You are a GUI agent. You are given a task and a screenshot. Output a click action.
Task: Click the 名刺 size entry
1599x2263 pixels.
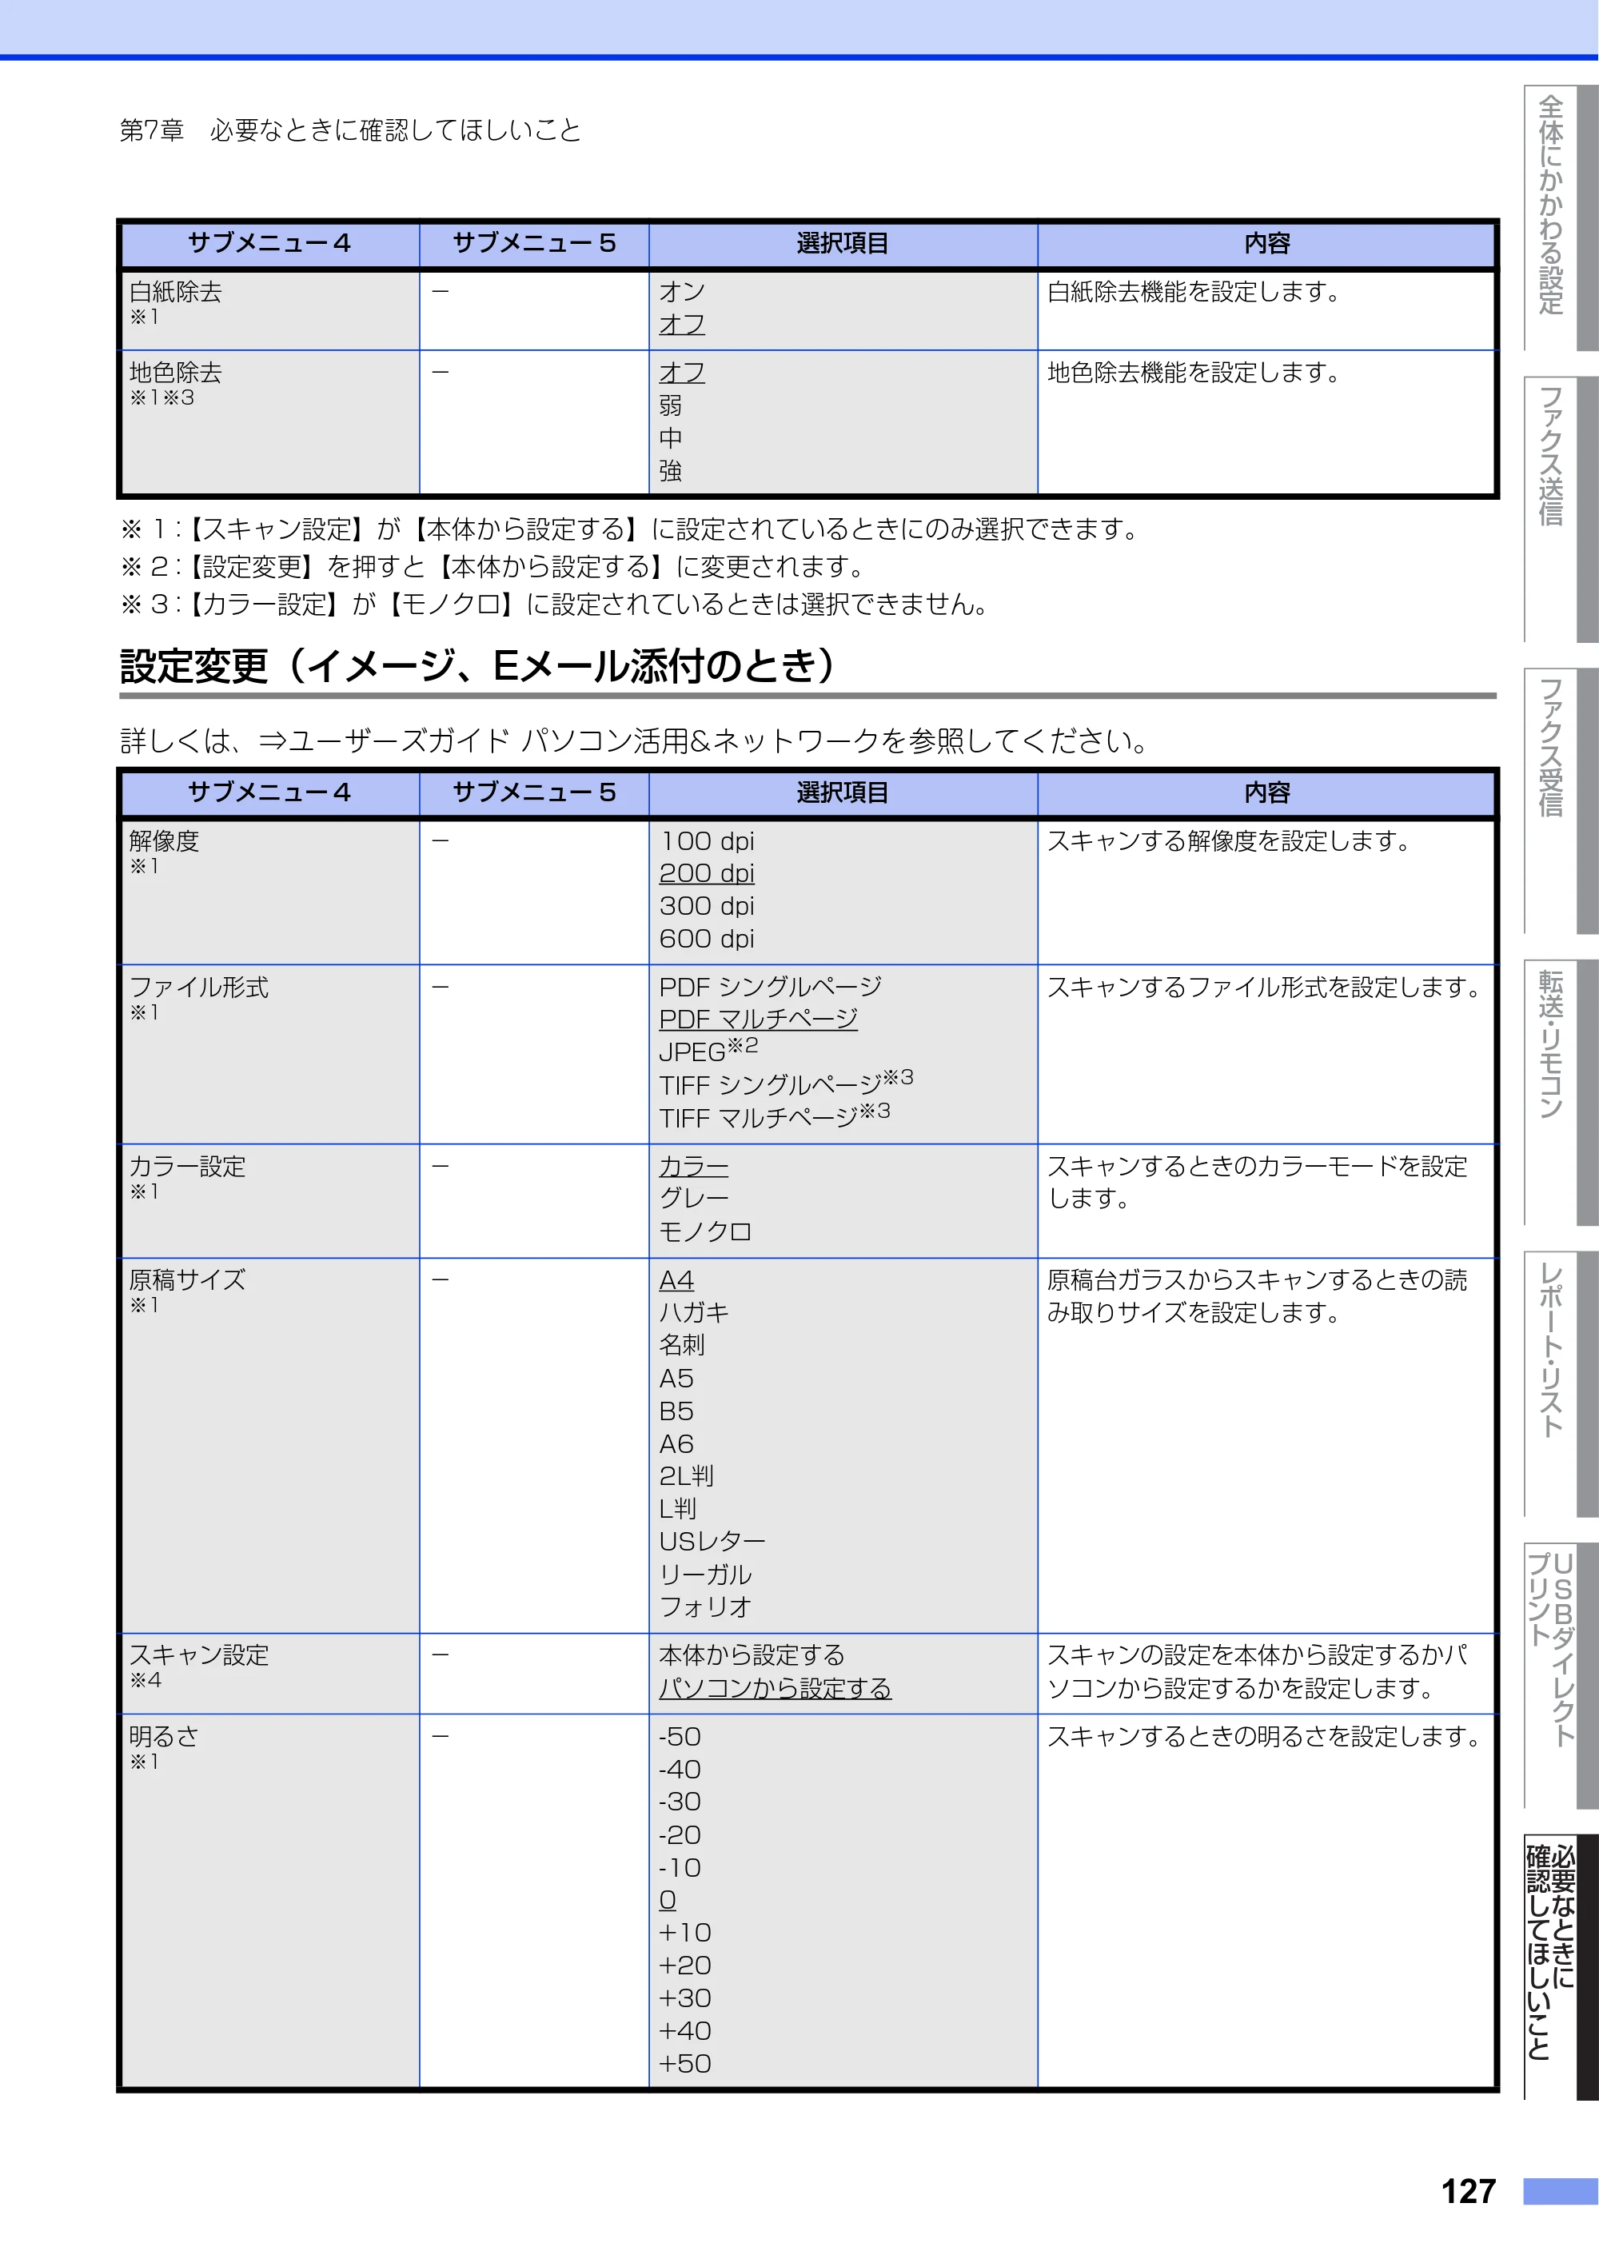(682, 1345)
